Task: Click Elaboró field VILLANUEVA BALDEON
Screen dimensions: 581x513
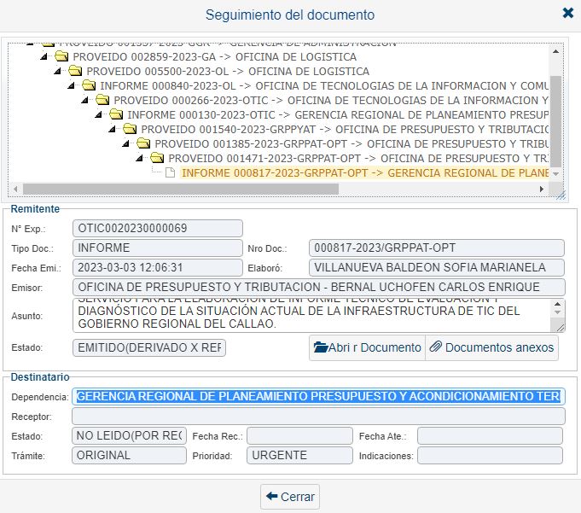Action: point(437,268)
